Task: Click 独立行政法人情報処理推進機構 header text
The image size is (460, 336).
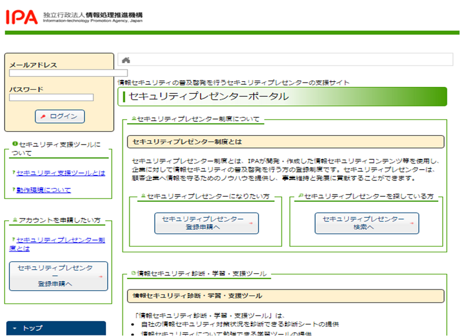Action: click(x=93, y=15)
